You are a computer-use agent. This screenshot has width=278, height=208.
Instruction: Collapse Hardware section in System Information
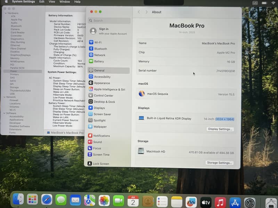pos(6,13)
